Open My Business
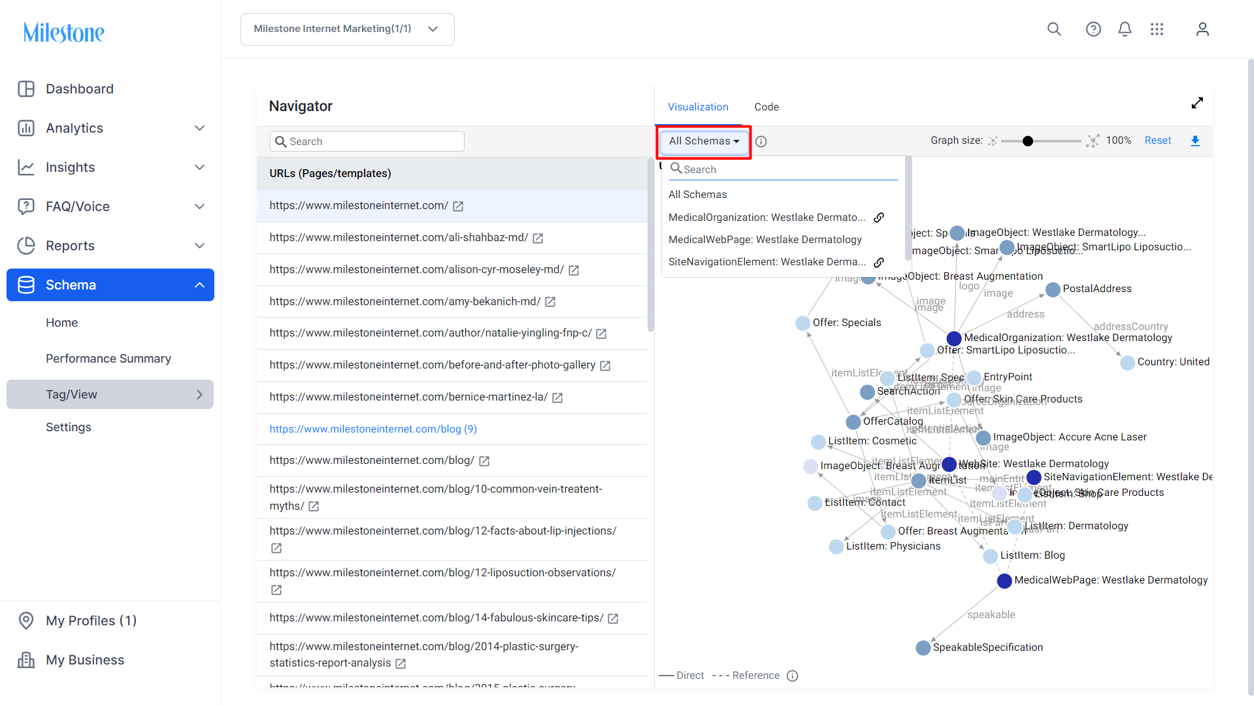The width and height of the screenshot is (1254, 705). 85,660
